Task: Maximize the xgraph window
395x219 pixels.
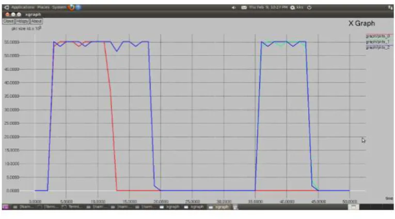Action: 19,14
